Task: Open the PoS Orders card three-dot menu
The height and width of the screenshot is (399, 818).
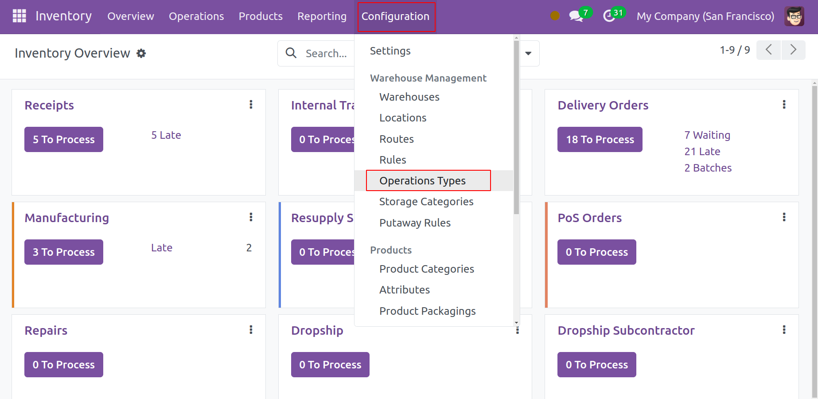Action: pos(784,217)
